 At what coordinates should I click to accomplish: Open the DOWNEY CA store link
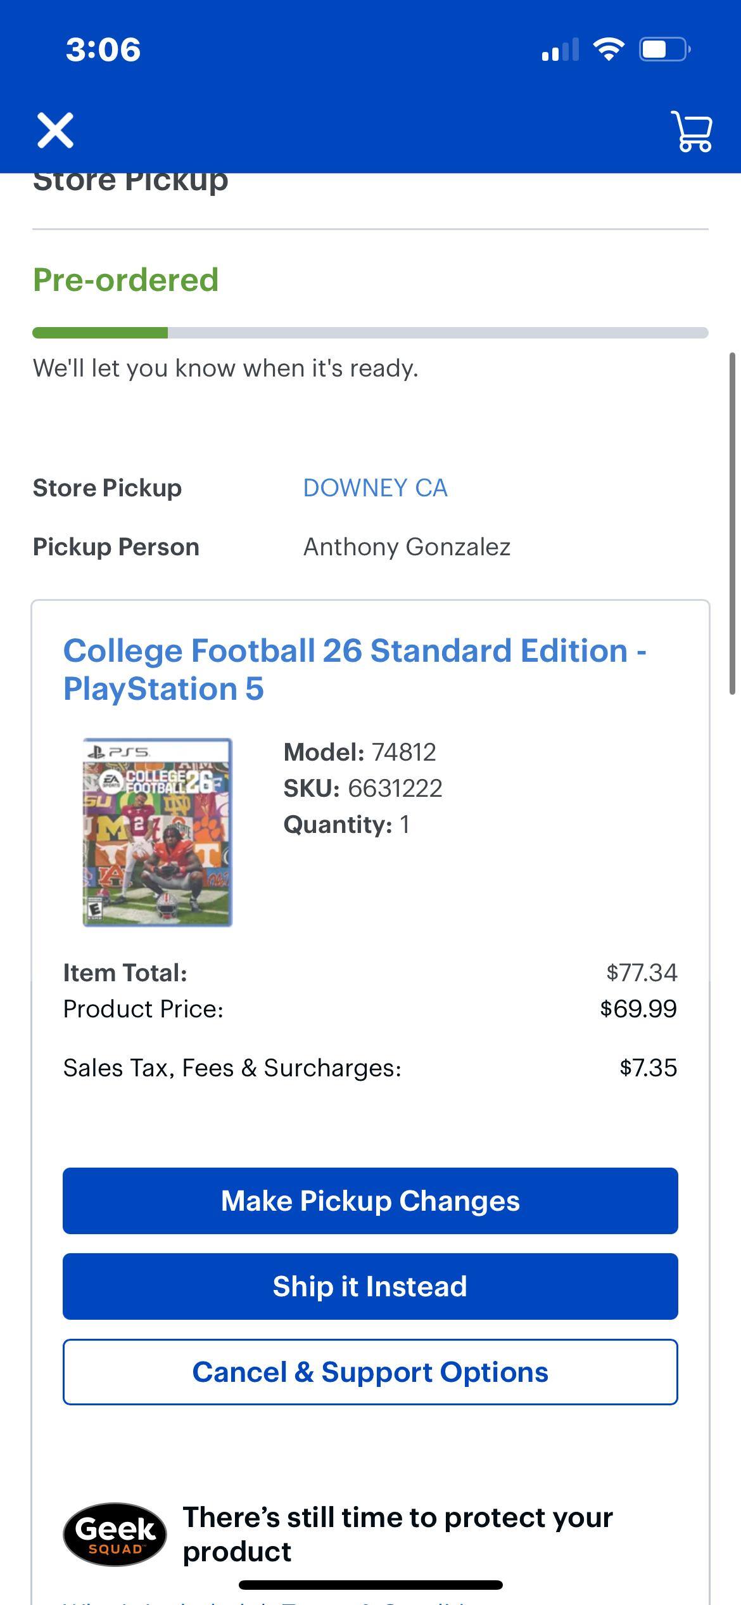click(x=375, y=488)
